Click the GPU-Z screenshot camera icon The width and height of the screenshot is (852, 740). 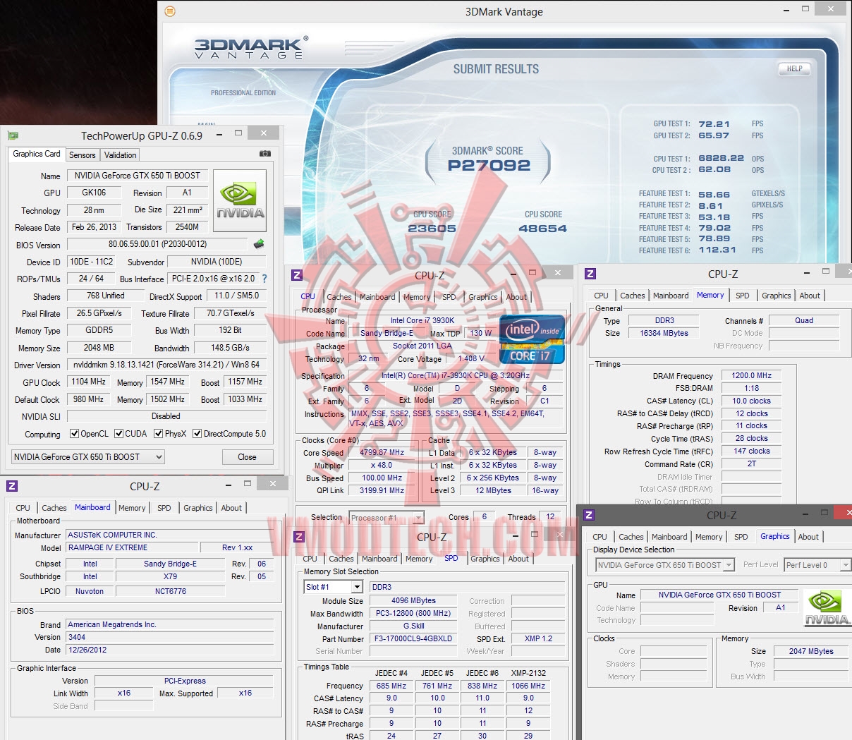[x=265, y=153]
